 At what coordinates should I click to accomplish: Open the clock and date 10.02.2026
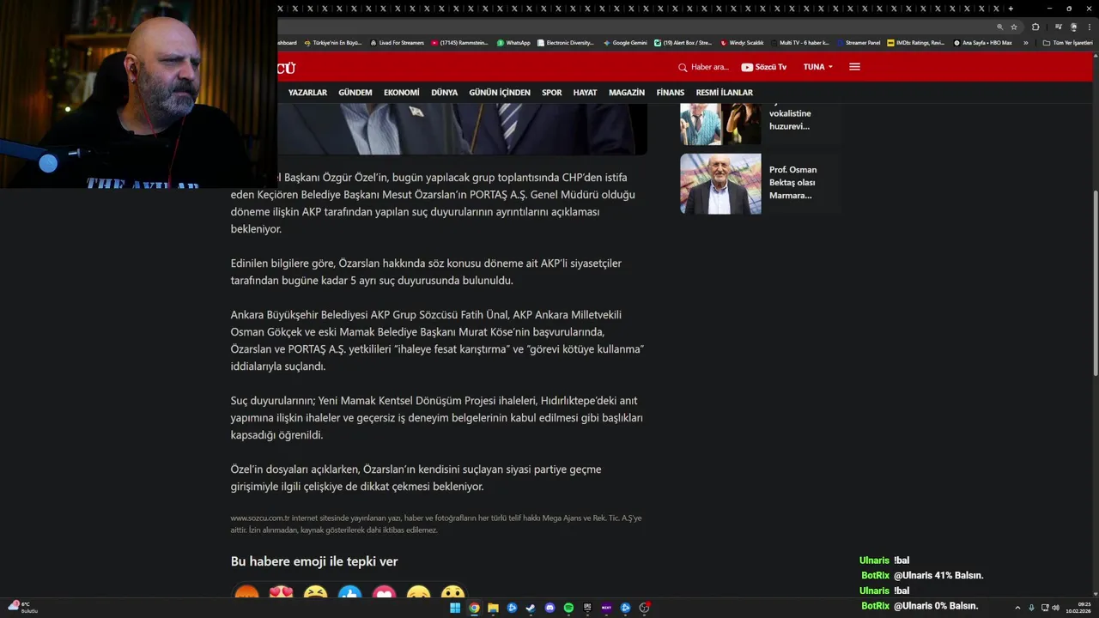point(1078,608)
